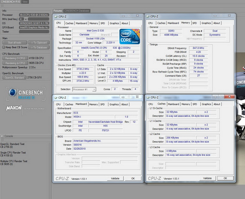
Task: Open the View menu in Cinebench
Action: click(25, 2)
